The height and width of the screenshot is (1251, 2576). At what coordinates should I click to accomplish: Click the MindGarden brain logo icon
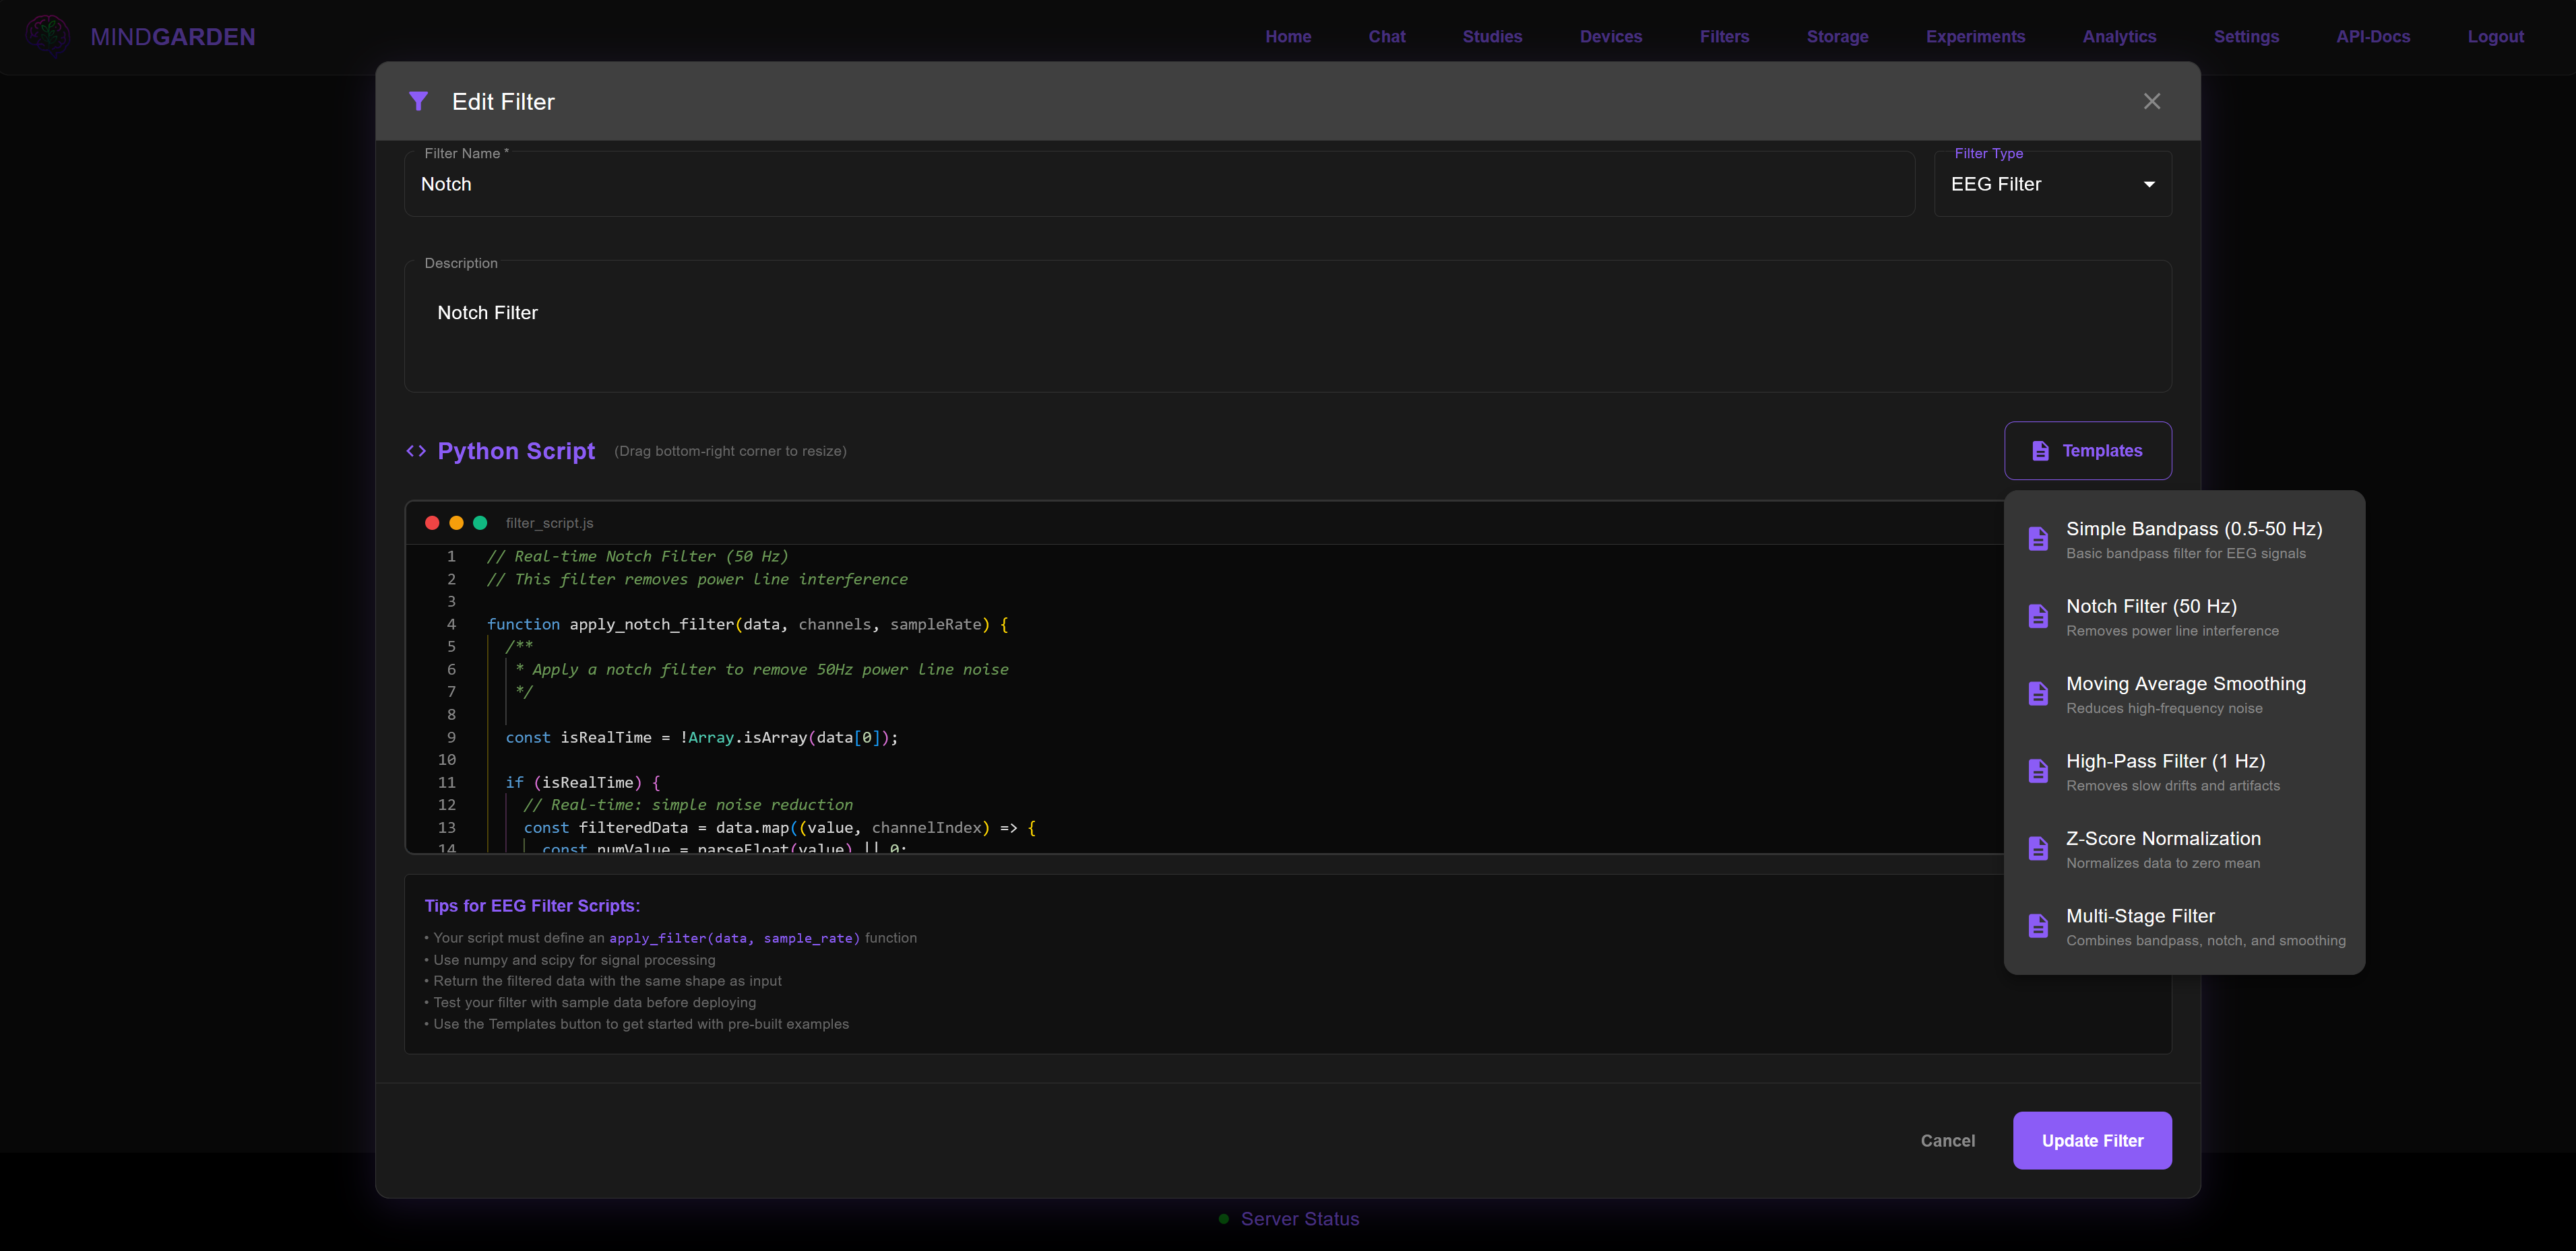[x=47, y=36]
